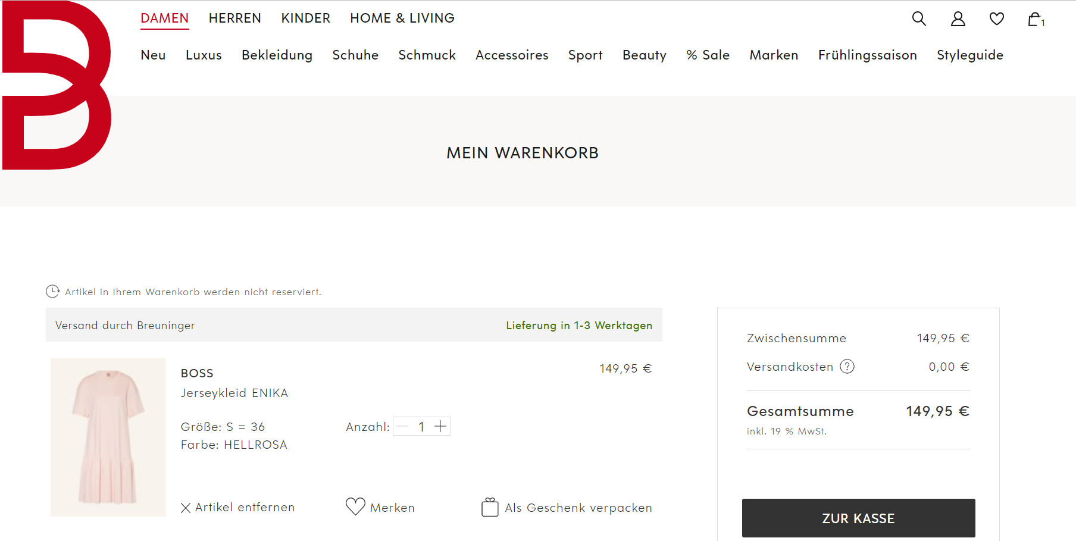
Task: Click the clock icon beside reservation notice
Action: coord(52,291)
